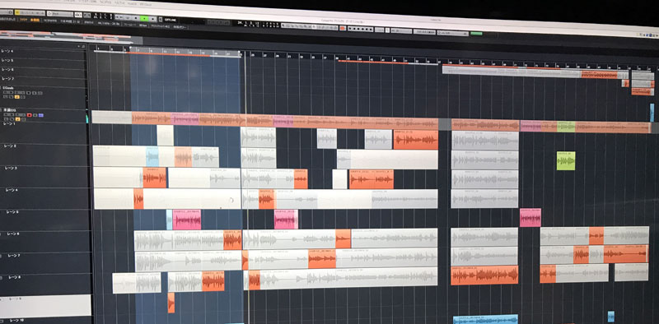Toggle the yellow lane button on guitar track
The width and height of the screenshot is (659, 324).
(17, 119)
